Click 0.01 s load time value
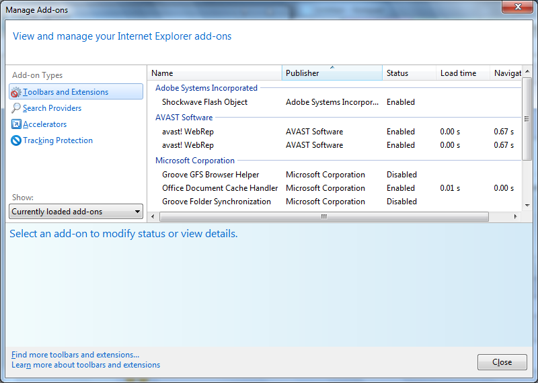Viewport: 538px width, 383px height. click(x=450, y=188)
